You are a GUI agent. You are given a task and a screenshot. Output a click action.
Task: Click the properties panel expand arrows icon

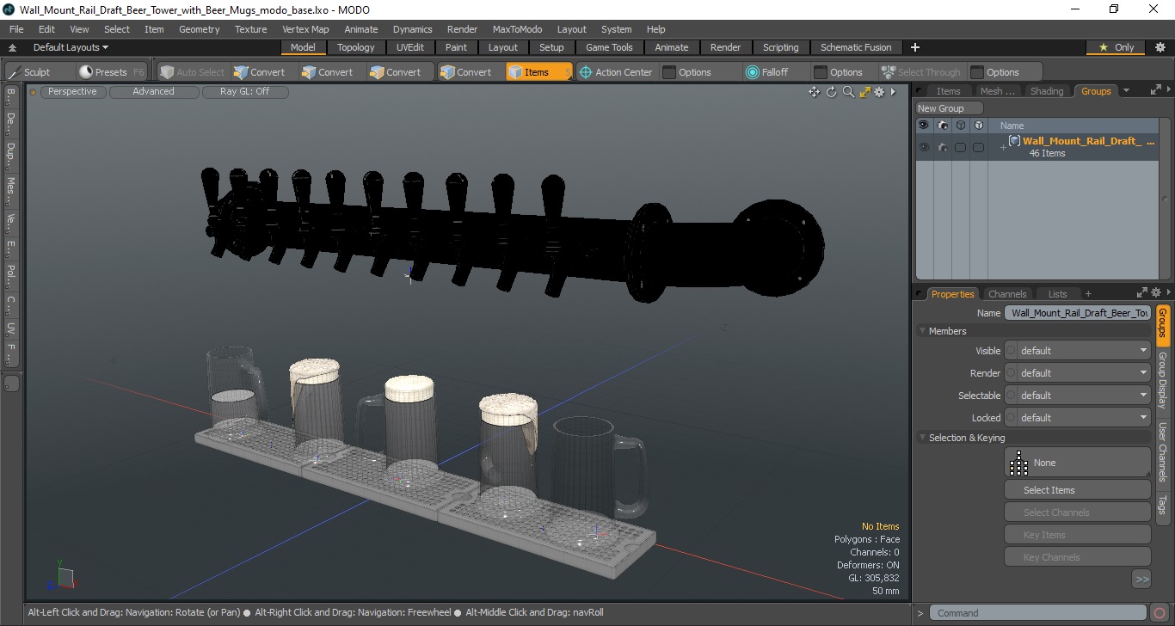(x=1142, y=293)
